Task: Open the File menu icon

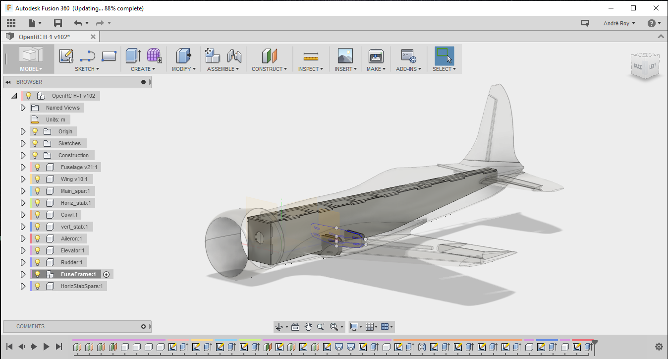Action: (x=35, y=23)
